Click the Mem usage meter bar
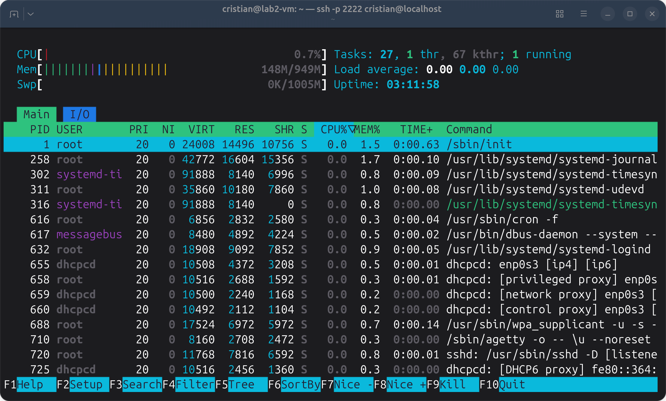The image size is (666, 401). 172,69
